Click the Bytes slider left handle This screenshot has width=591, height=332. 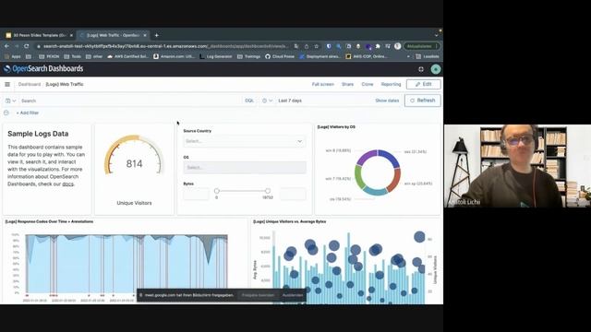[x=216, y=191]
